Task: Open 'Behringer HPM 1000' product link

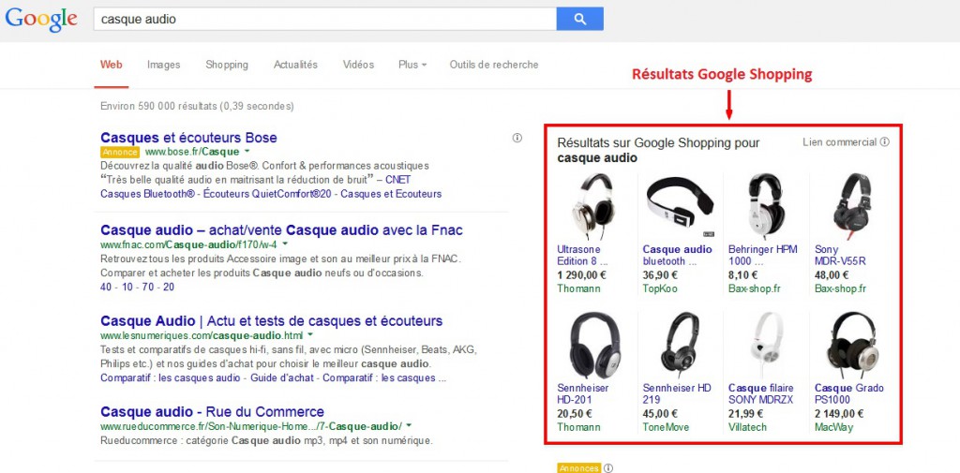Action: [763, 255]
